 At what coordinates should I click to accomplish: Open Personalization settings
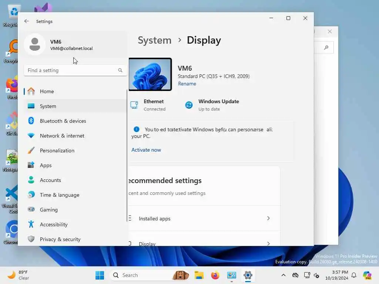75,151
